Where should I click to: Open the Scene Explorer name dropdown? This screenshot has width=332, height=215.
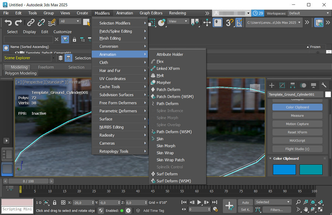tap(53, 58)
